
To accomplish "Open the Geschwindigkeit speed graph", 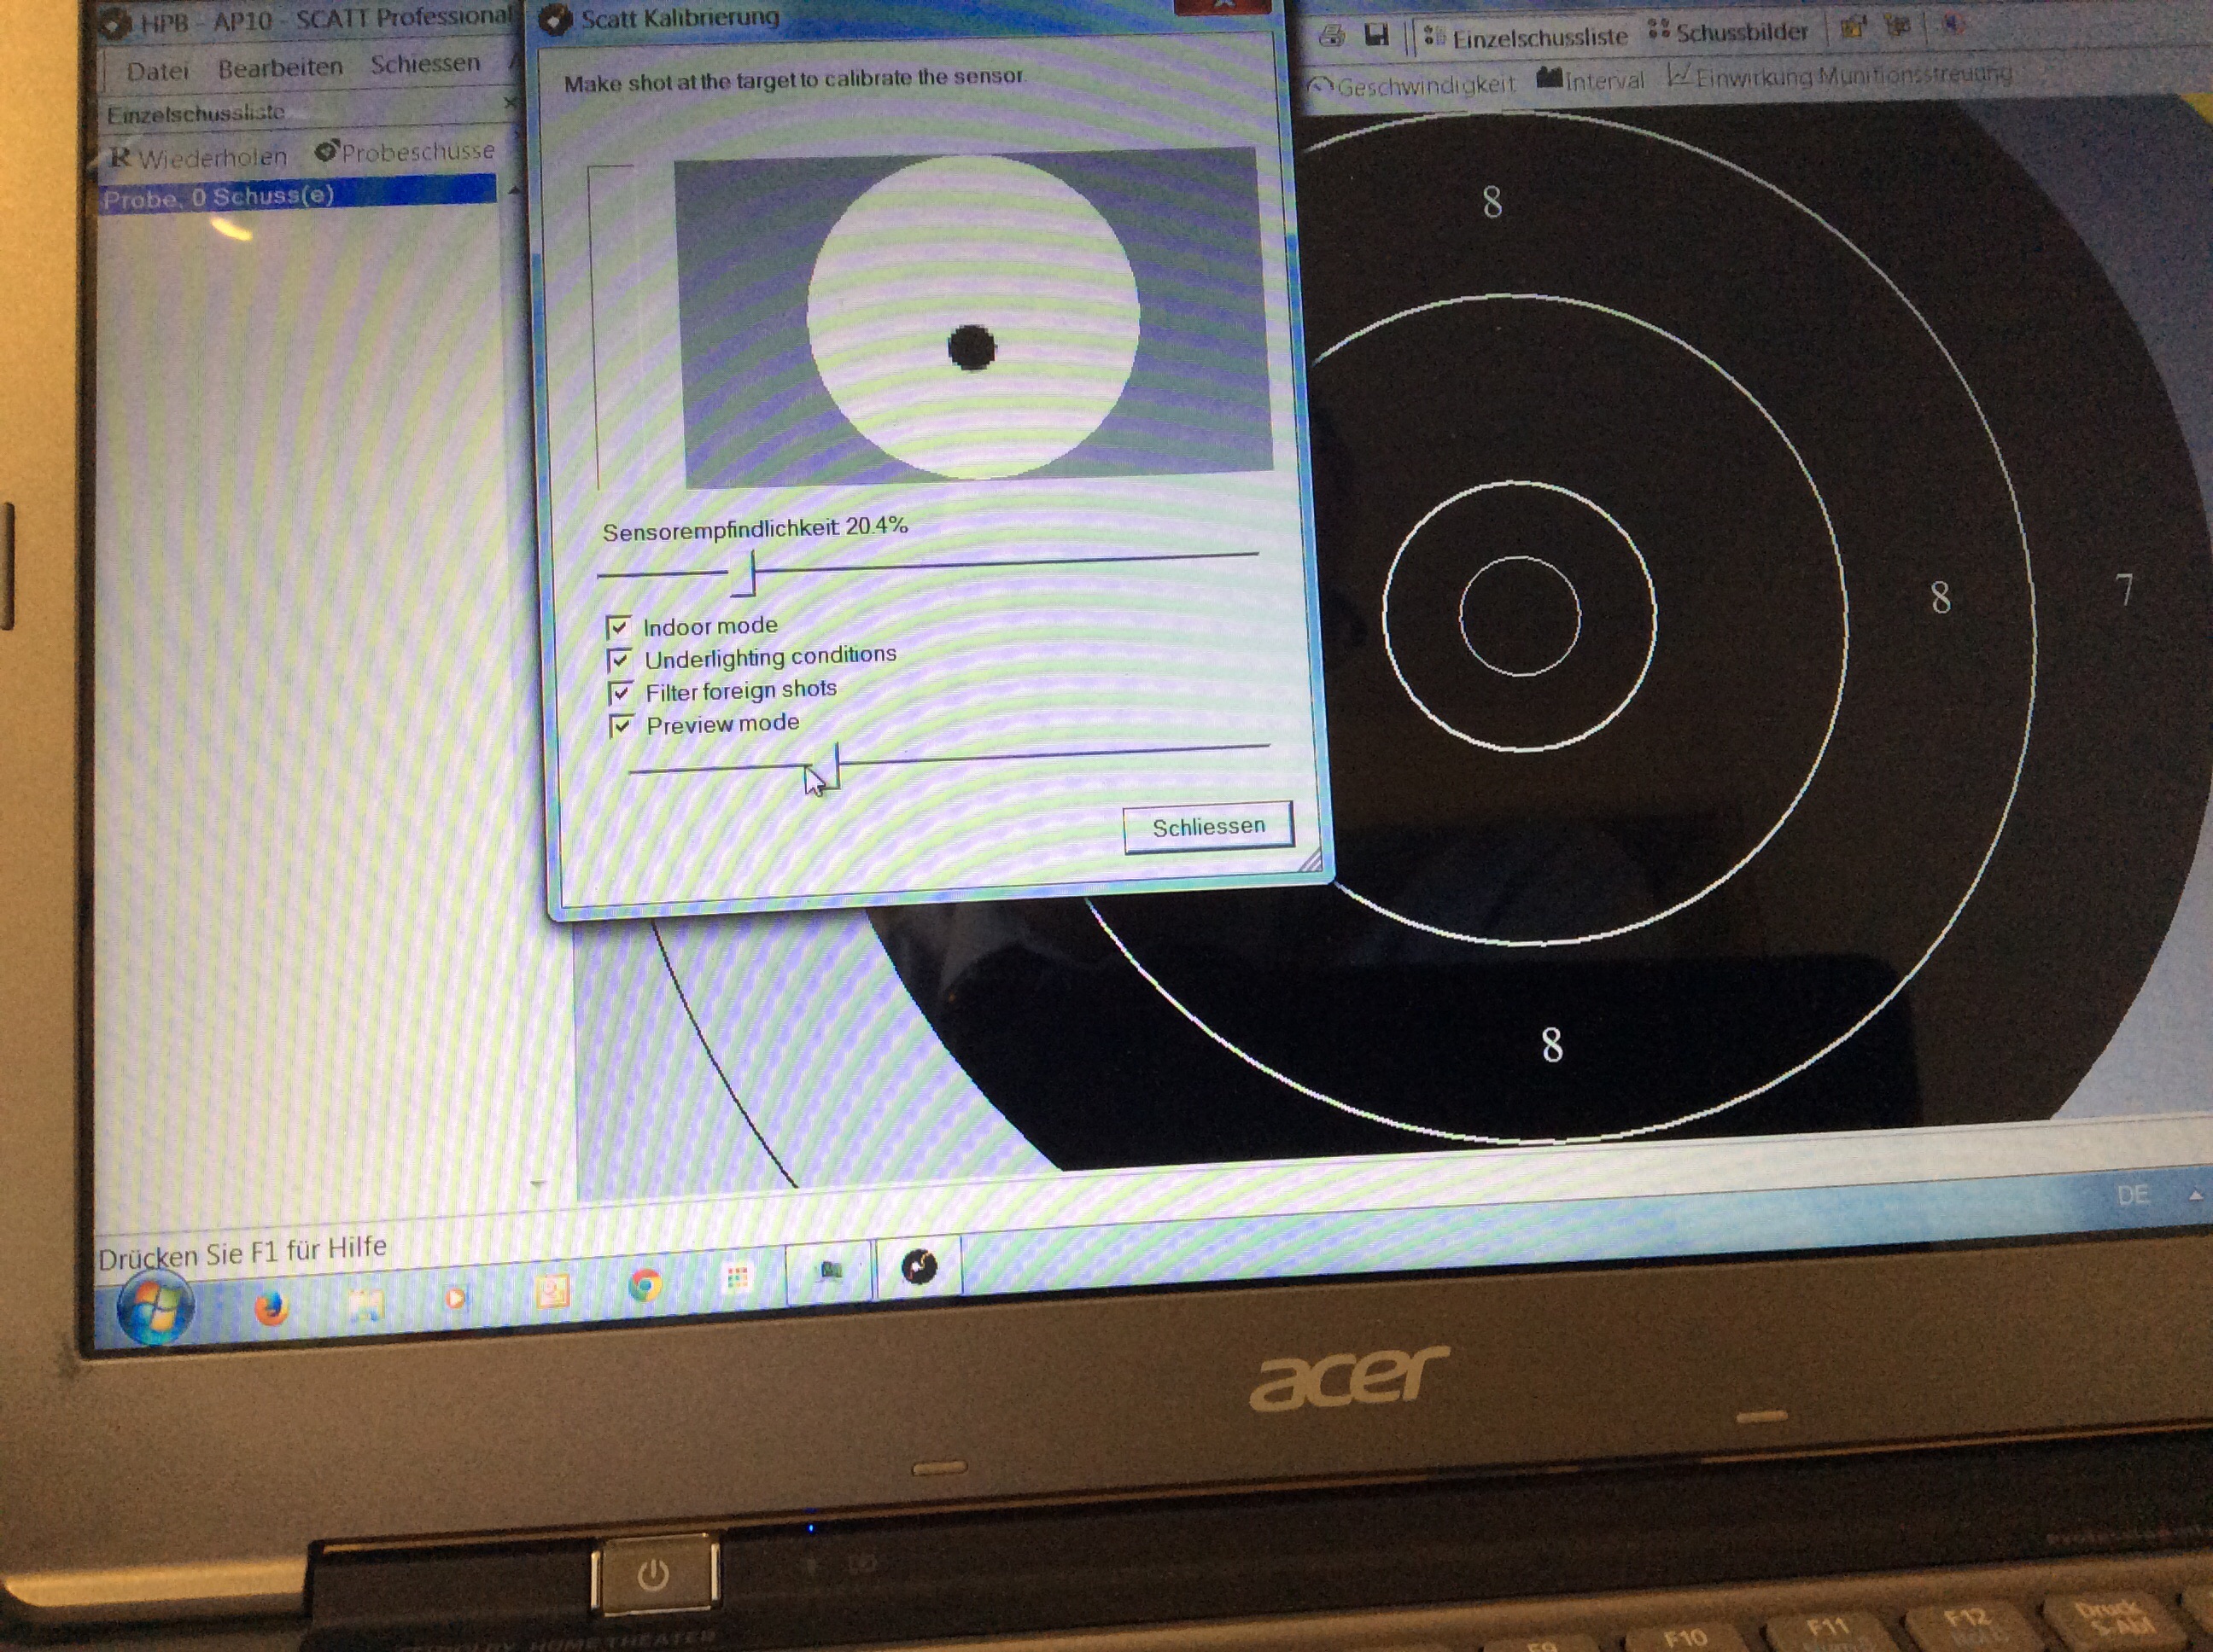I will [1411, 86].
